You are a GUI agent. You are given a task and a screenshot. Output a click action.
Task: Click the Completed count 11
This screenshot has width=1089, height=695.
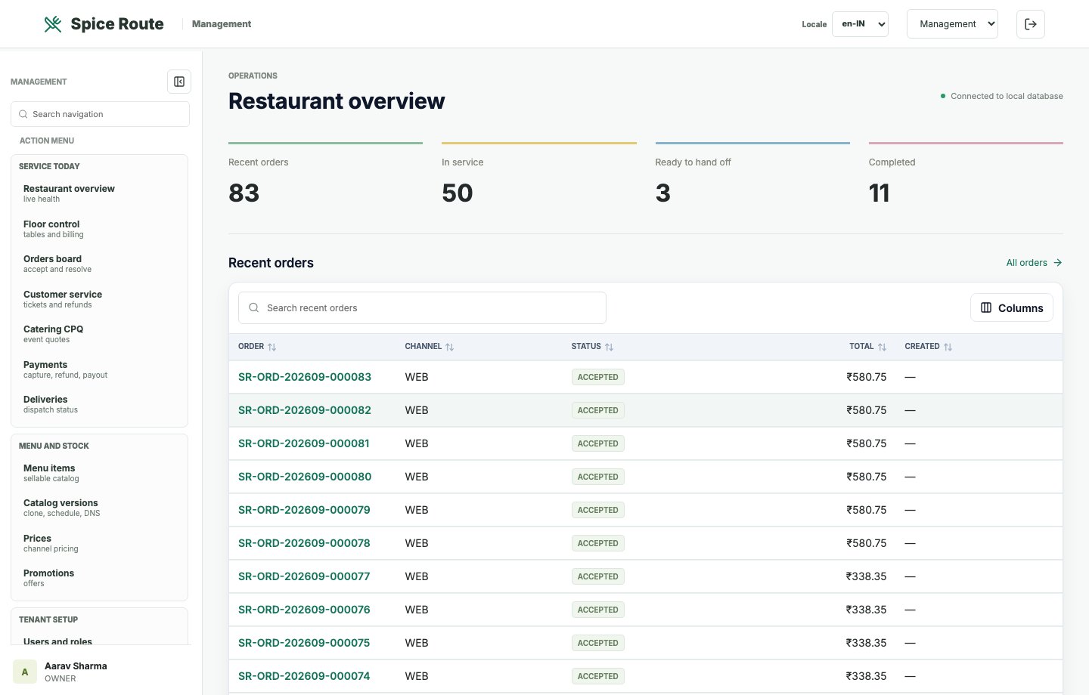pyautogui.click(x=879, y=193)
